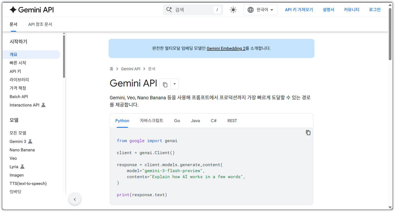Switch to the 문서 top tab
This screenshot has width=395, height=212.
point(13,24)
